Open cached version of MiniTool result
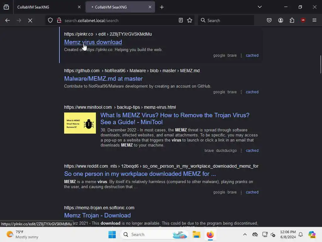Screen dimensions: 322x242 (x=252, y=151)
